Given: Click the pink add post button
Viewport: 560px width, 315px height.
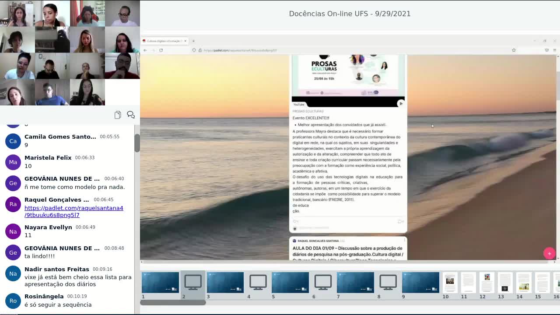Looking at the screenshot, I should click(549, 253).
